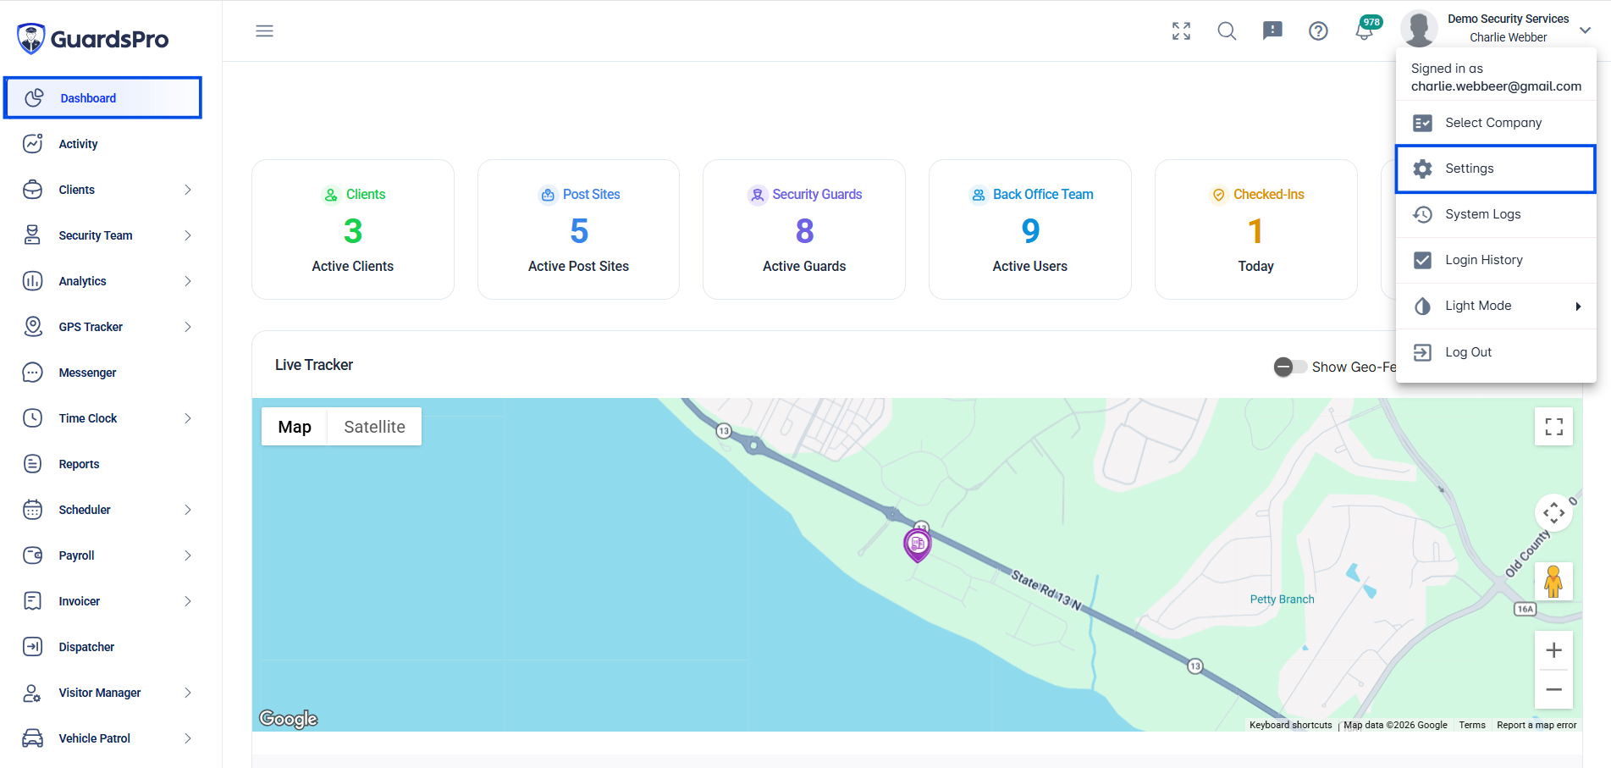Collapse sidebar with the hamburger menu icon
Viewport: 1611px width, 768px height.
[x=264, y=31]
